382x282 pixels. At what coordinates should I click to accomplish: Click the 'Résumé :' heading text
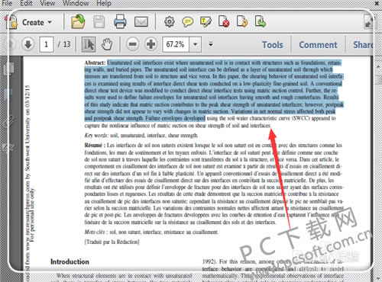95,146
